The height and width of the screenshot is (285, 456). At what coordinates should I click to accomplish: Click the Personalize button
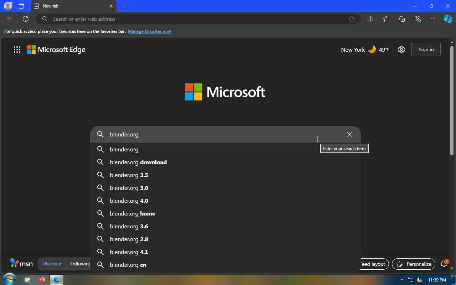(x=414, y=264)
